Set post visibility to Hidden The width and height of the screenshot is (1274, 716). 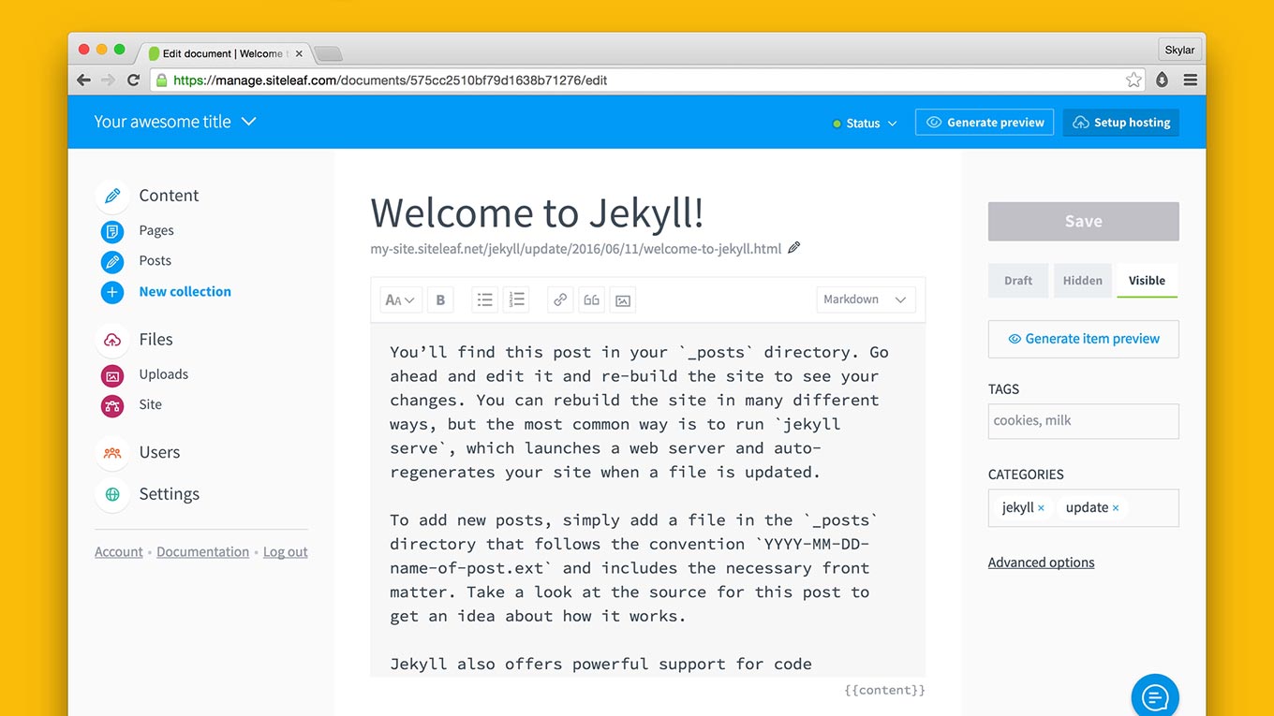[x=1083, y=281]
